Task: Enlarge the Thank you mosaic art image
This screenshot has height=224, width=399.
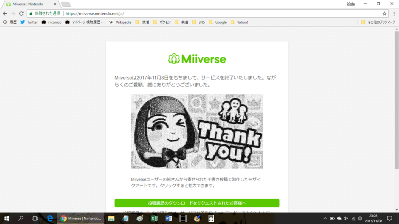Action: (x=197, y=131)
